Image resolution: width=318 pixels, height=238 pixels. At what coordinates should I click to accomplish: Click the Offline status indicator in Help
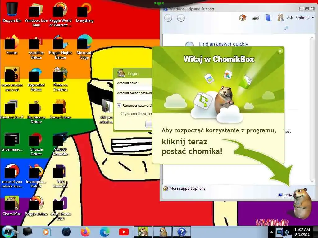pos(286,195)
